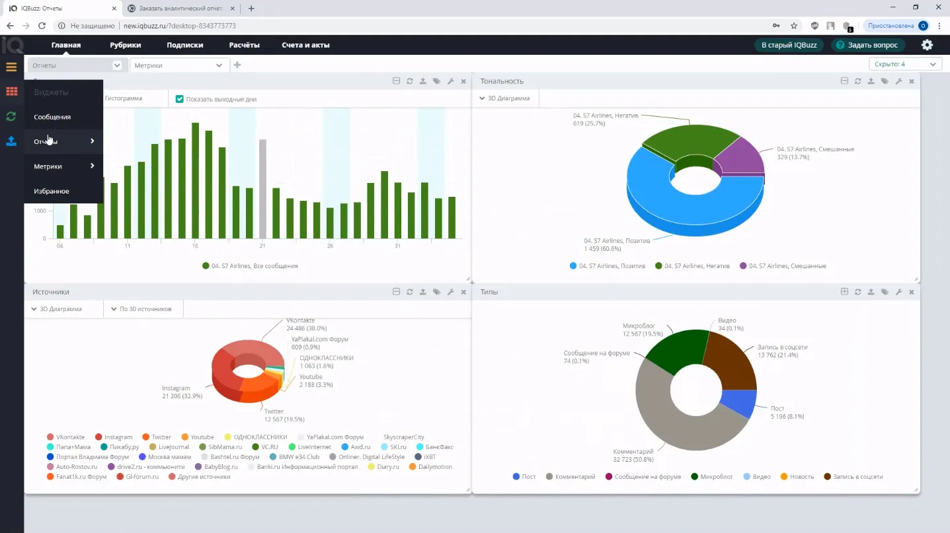Open the hamburger menu in left sidebar
Image resolution: width=950 pixels, height=533 pixels.
tap(11, 67)
